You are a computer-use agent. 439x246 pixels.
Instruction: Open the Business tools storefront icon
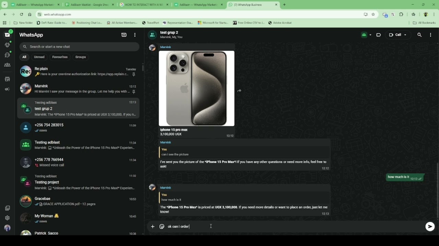pyautogui.click(x=7, y=79)
